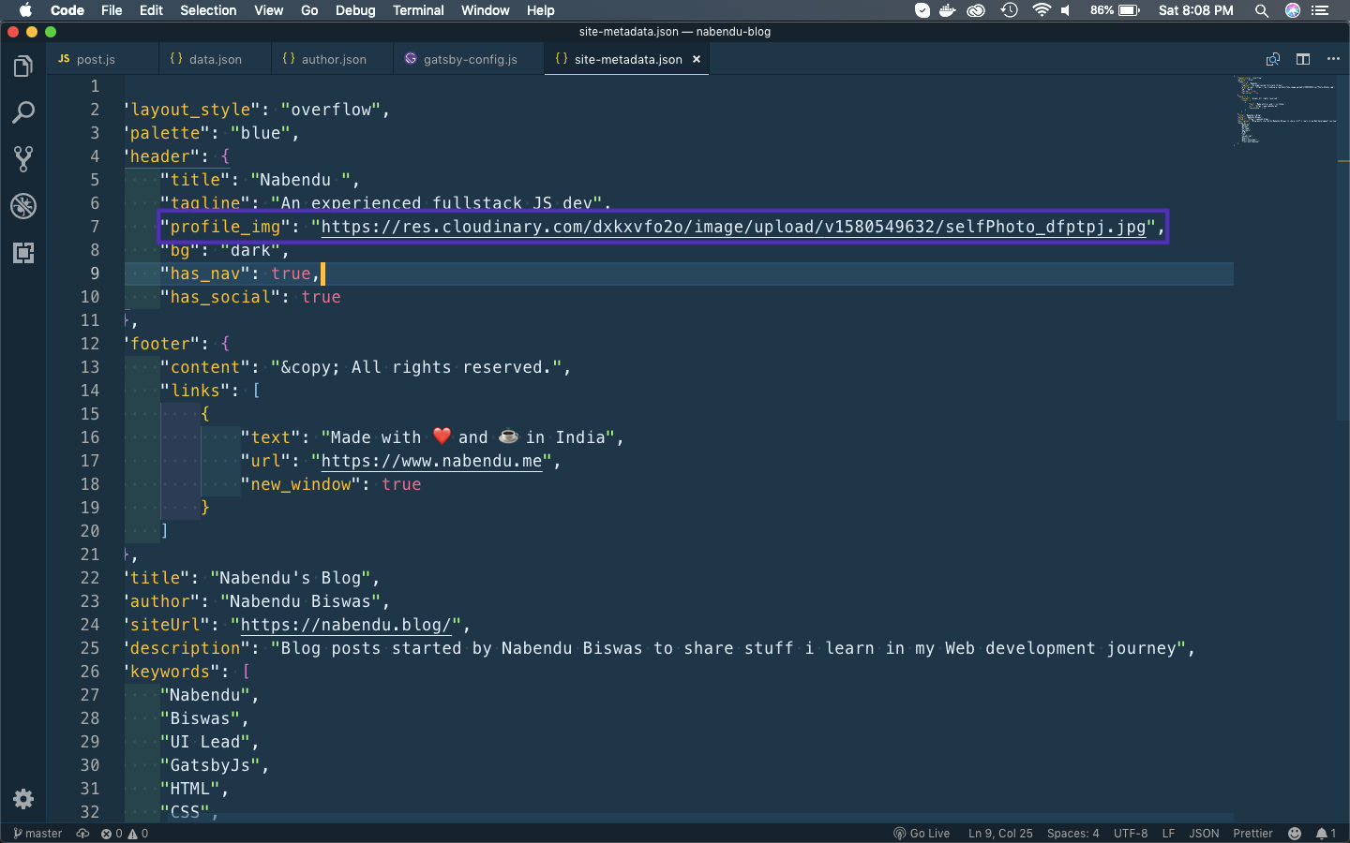Click the "new_window" key text
1350x843 pixels.
(301, 484)
